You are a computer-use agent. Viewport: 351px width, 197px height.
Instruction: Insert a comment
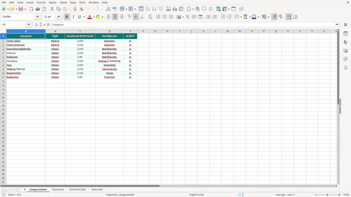coord(204,9)
